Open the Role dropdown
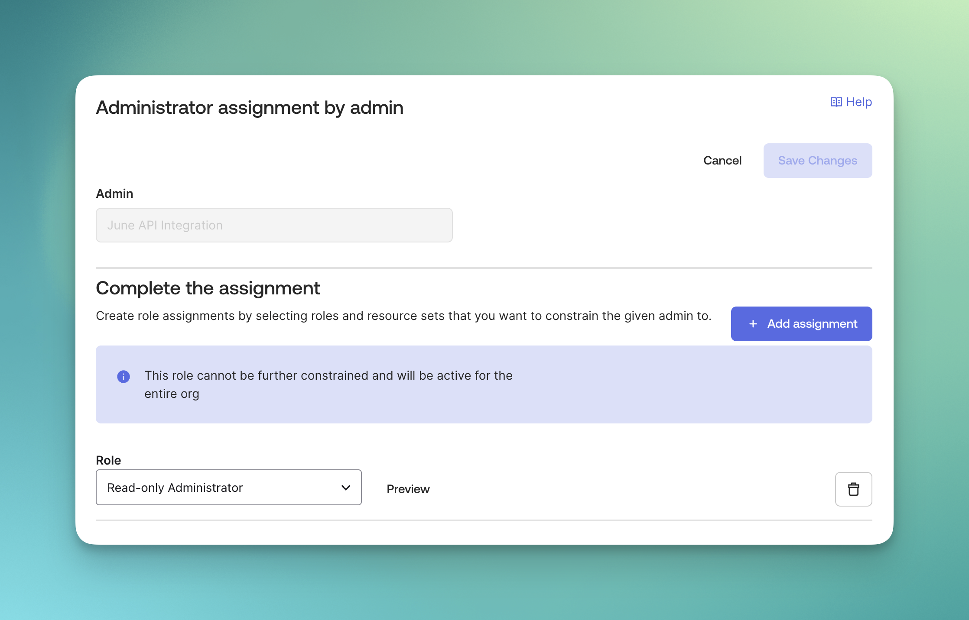The height and width of the screenshot is (620, 969). pyautogui.click(x=228, y=488)
